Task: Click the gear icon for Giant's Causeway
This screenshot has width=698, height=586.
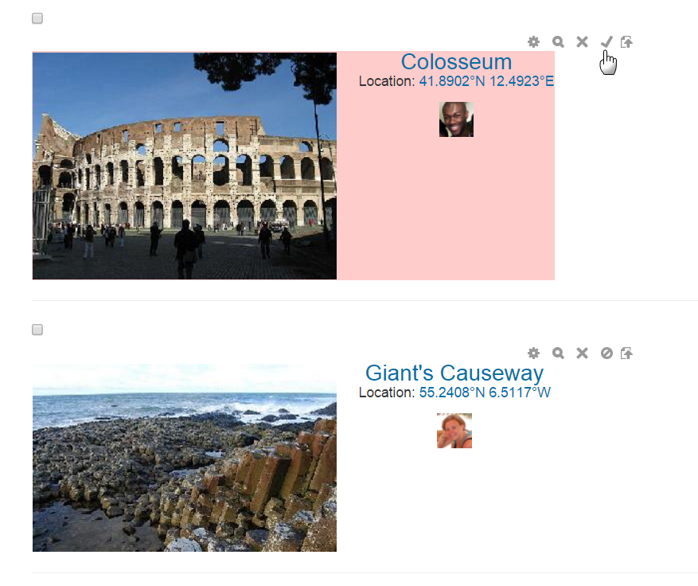Action: (x=533, y=354)
